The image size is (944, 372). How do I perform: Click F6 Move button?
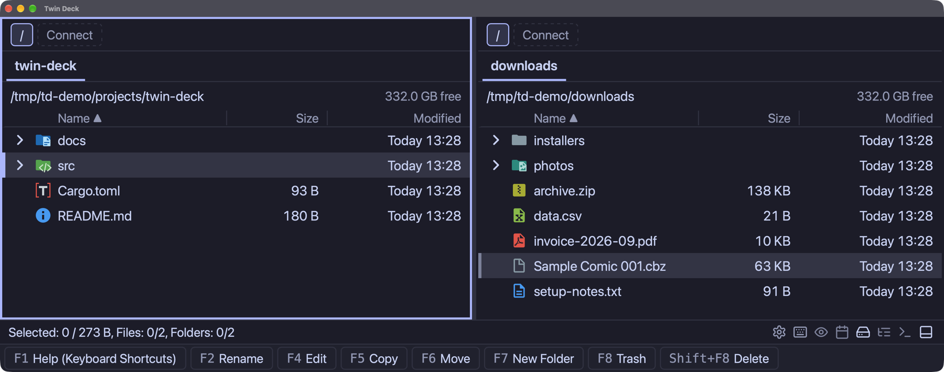coord(446,358)
